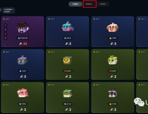Click the WeChat logo in bottom right
Viewport: 148px width, 114px height.
[139, 102]
